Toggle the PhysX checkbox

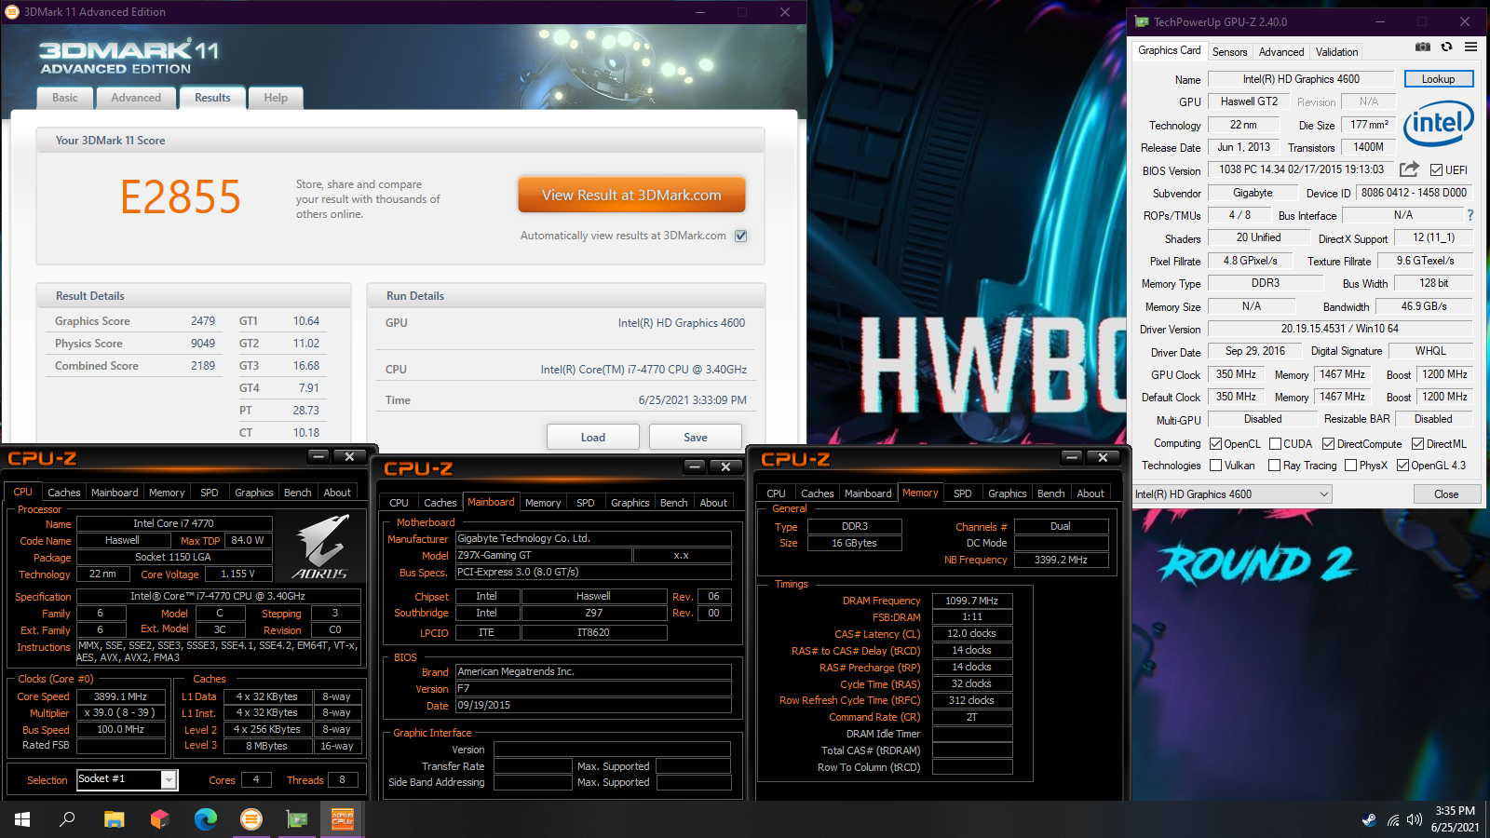coord(1350,466)
